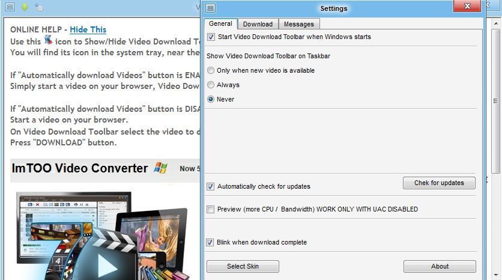Select Only when new video is available
Viewport: 502px width, 280px height.
click(x=211, y=70)
